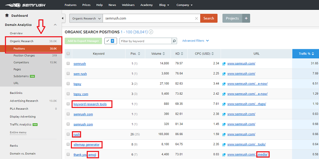Click the selected-count box showing 0

pos(110,41)
